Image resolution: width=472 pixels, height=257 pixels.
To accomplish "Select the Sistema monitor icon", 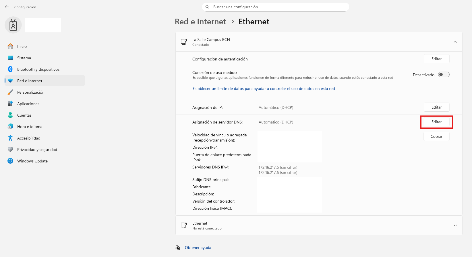I will point(10,58).
